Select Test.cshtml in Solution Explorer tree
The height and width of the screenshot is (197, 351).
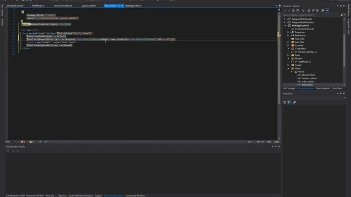(x=307, y=85)
